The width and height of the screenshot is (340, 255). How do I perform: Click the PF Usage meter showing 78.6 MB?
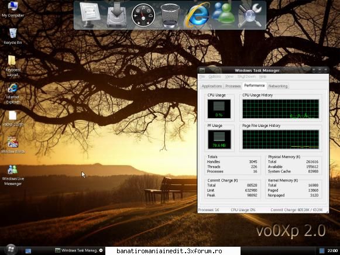[x=219, y=139]
